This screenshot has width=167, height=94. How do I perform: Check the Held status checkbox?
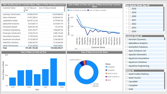tap(126, 89)
